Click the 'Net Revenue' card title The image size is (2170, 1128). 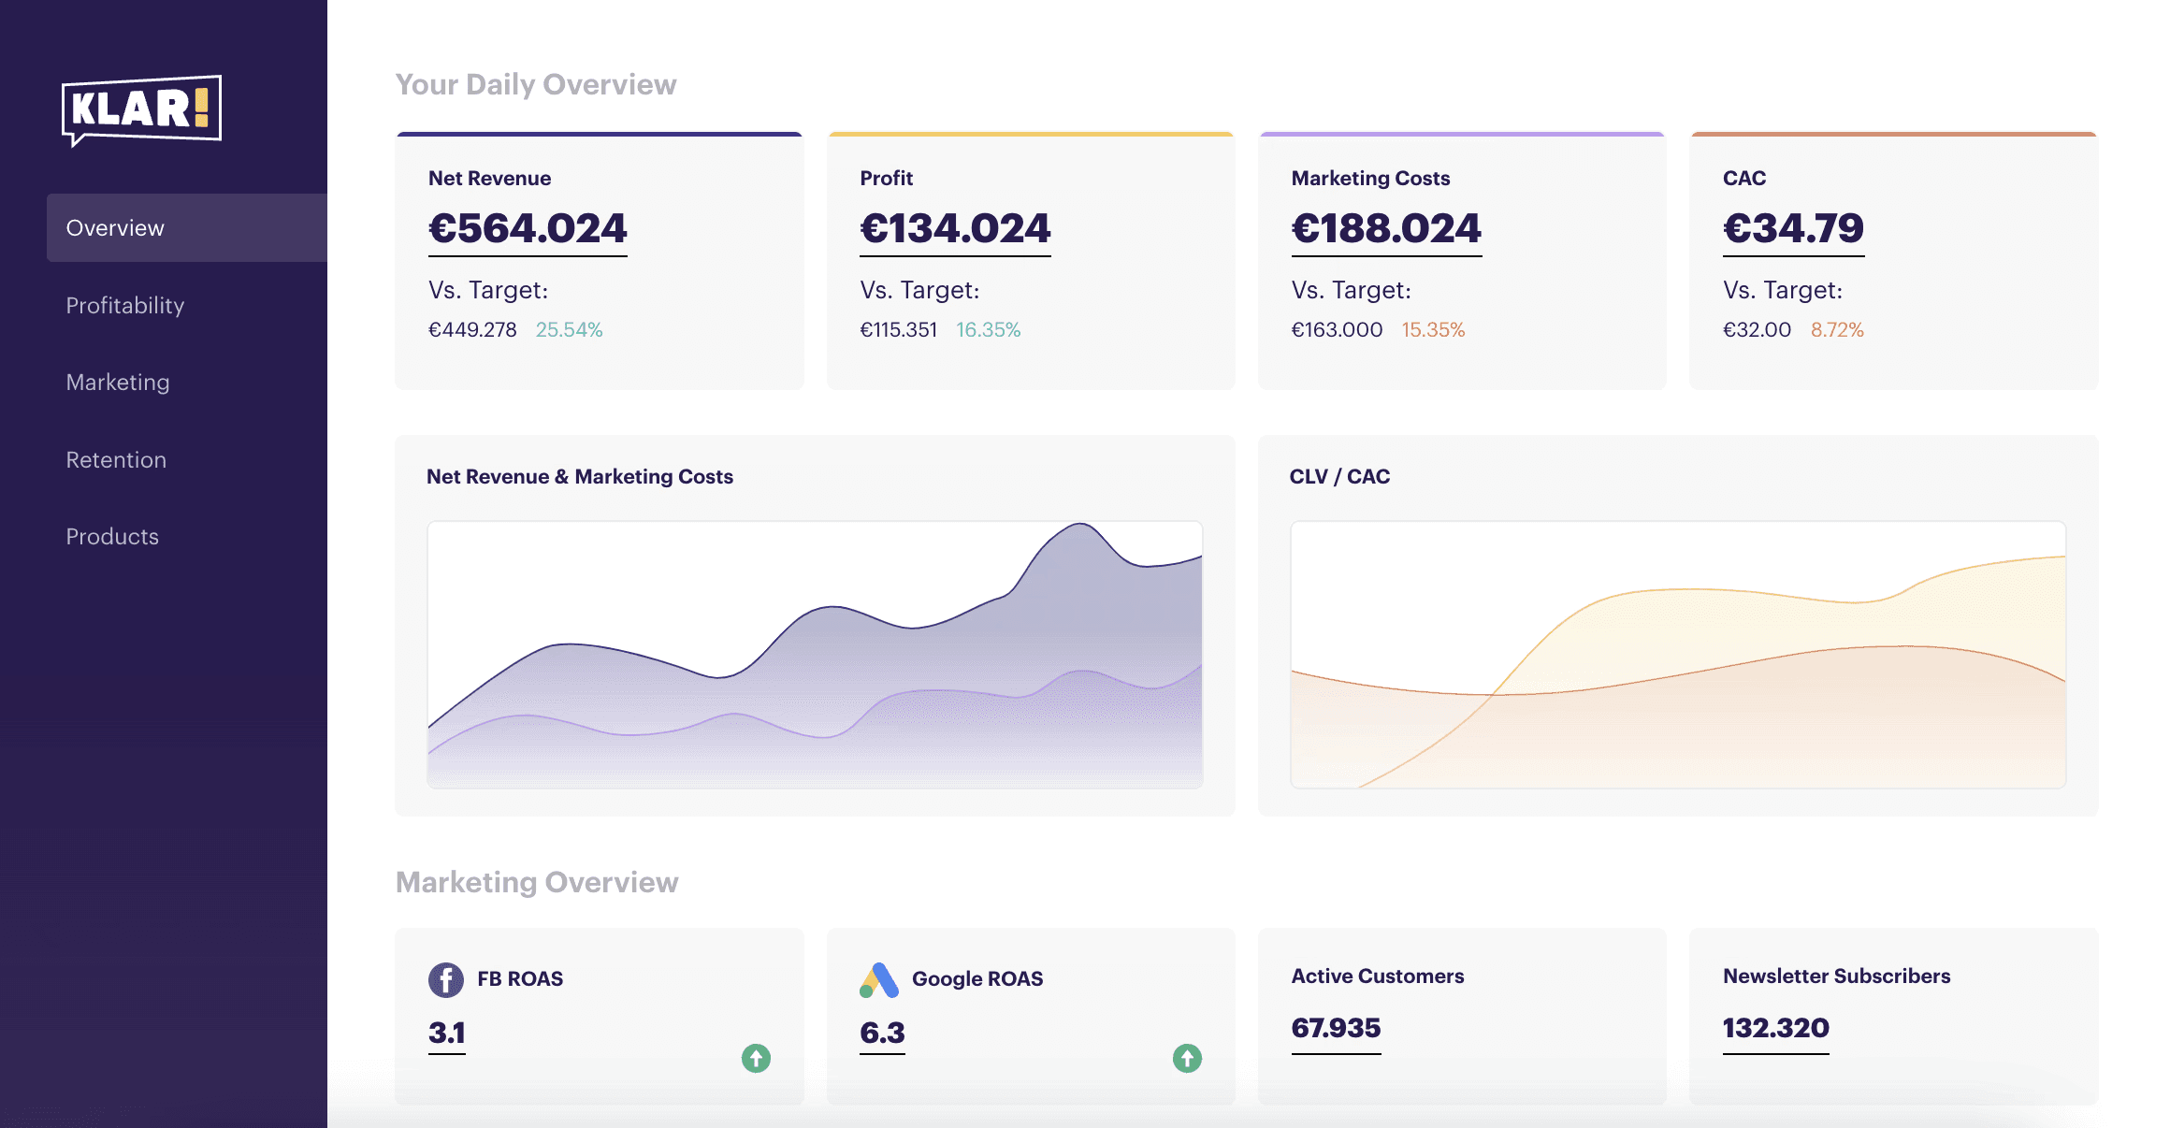pyautogui.click(x=489, y=178)
